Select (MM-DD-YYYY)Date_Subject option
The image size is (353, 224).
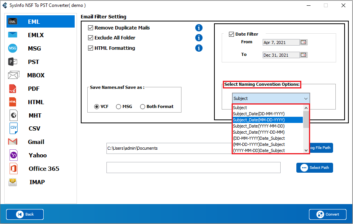coord(268,144)
